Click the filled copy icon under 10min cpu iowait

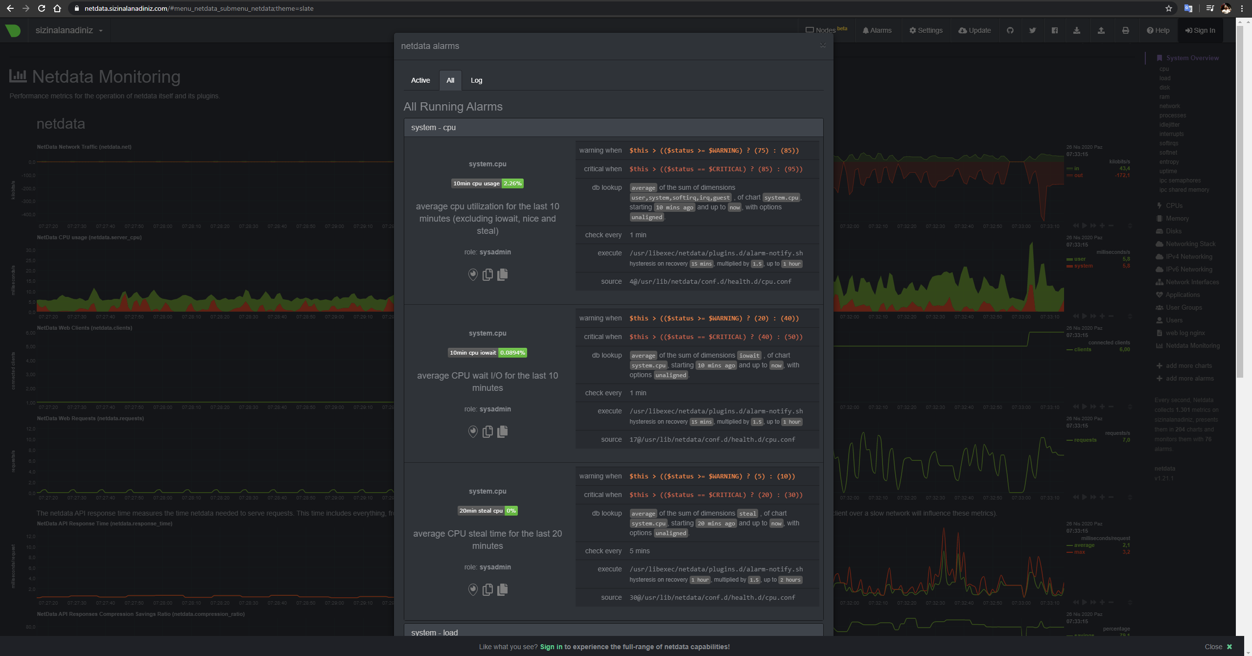click(502, 431)
